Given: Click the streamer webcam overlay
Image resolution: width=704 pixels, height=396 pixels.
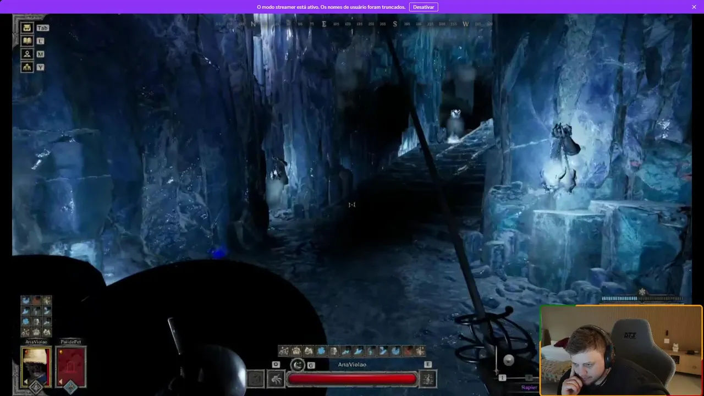Looking at the screenshot, I should 621,350.
